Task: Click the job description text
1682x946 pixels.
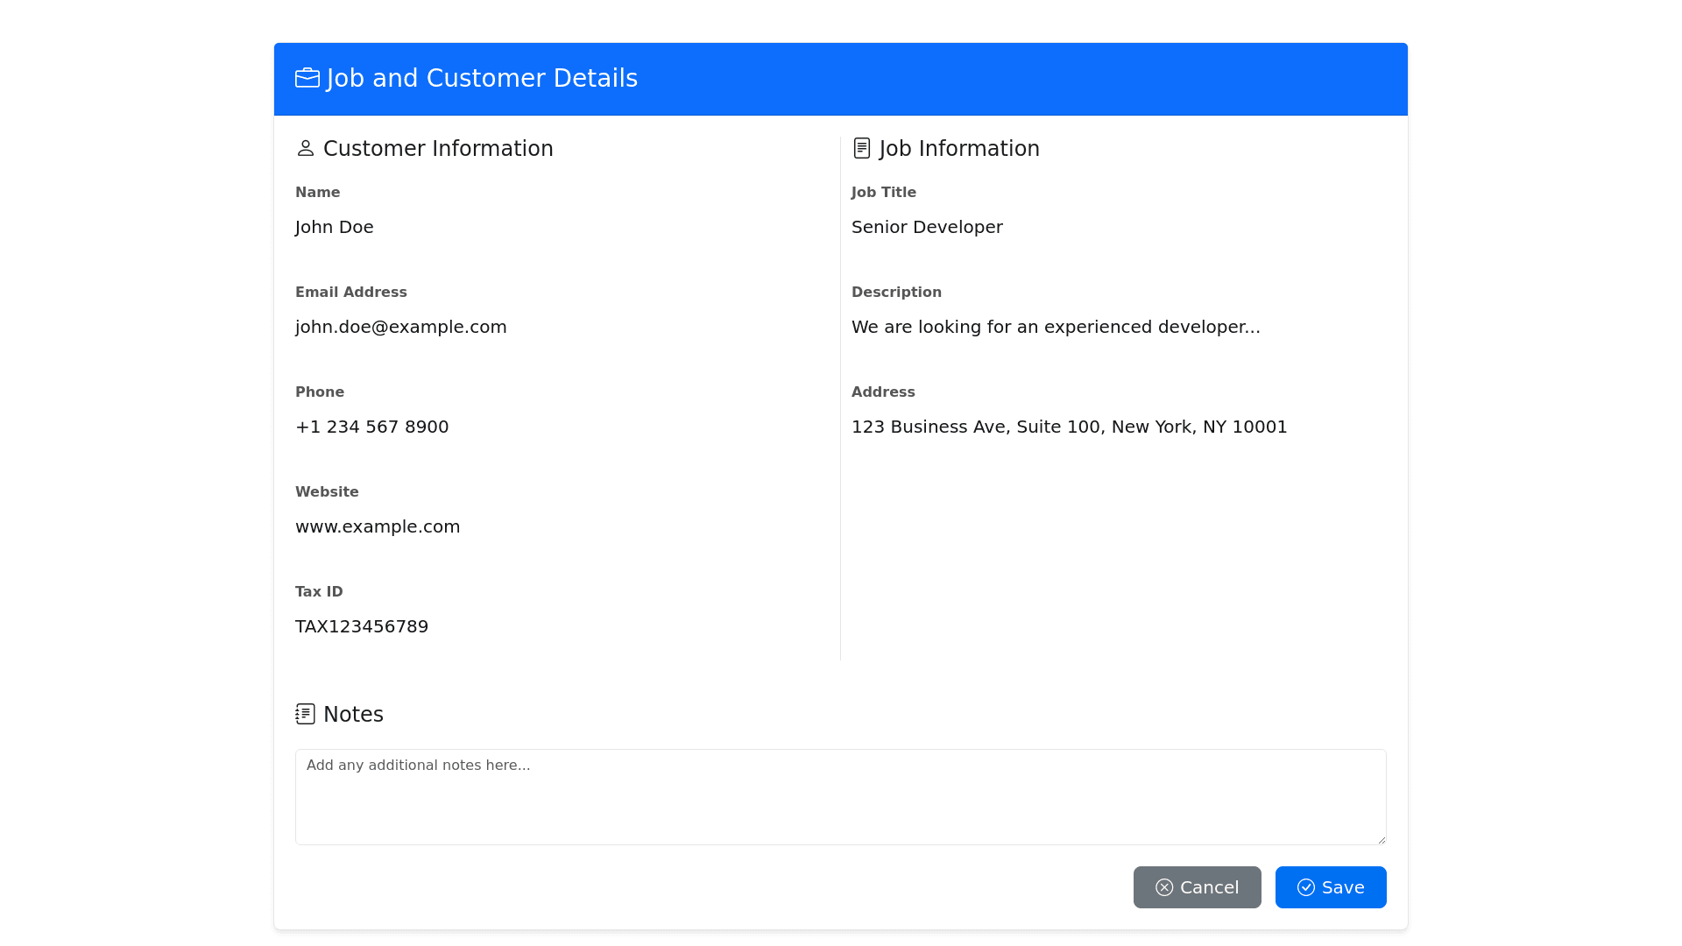Action: pyautogui.click(x=1055, y=328)
